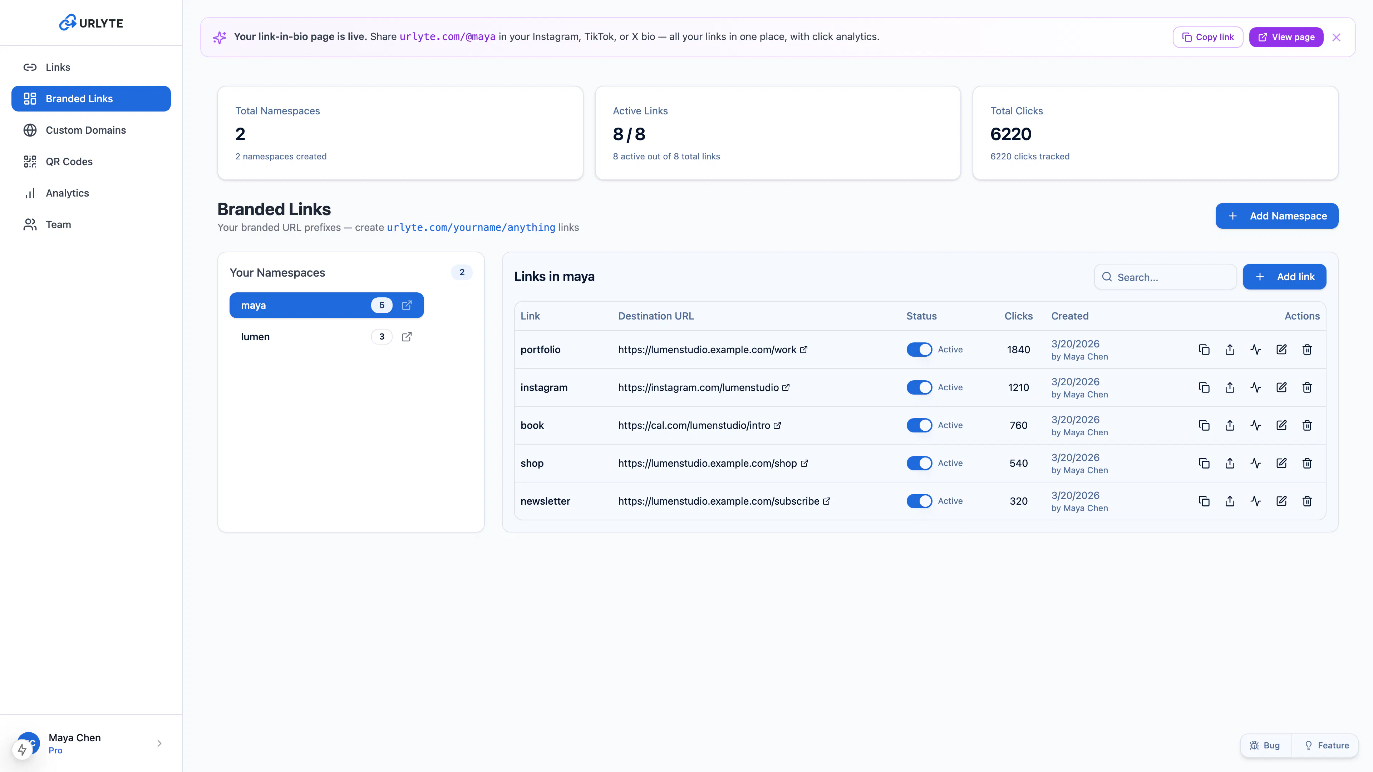
Task: Toggle portfolio link Active switch
Action: (x=919, y=350)
